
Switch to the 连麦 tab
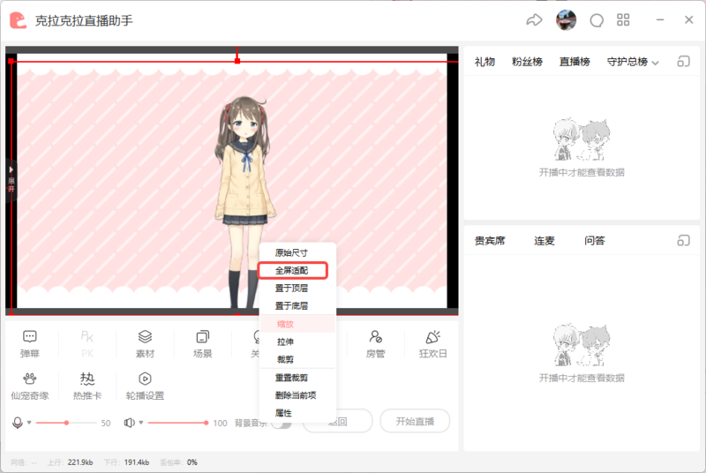click(x=544, y=241)
